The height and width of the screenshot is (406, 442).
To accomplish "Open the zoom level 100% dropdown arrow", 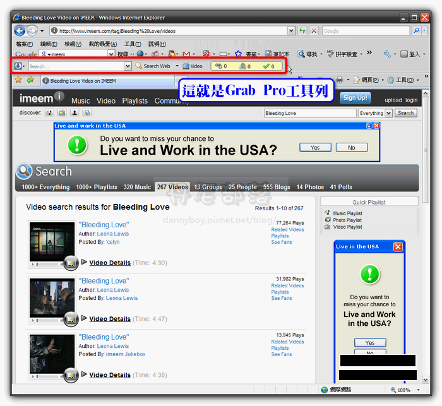I will click(x=418, y=390).
